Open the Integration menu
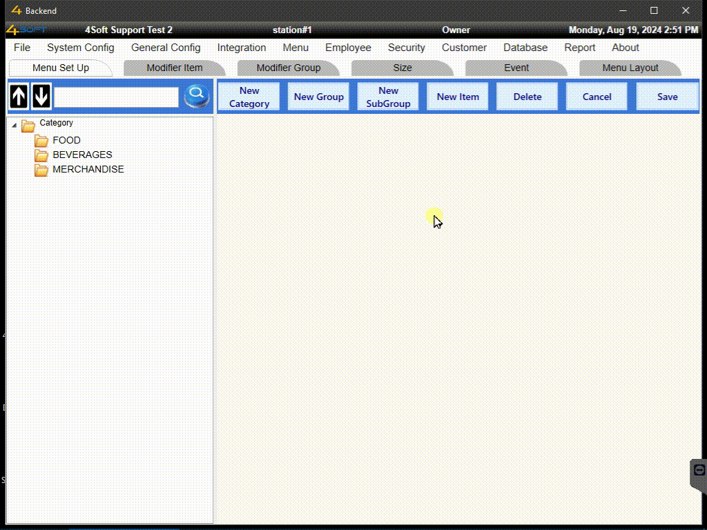Image resolution: width=707 pixels, height=530 pixels. [242, 48]
